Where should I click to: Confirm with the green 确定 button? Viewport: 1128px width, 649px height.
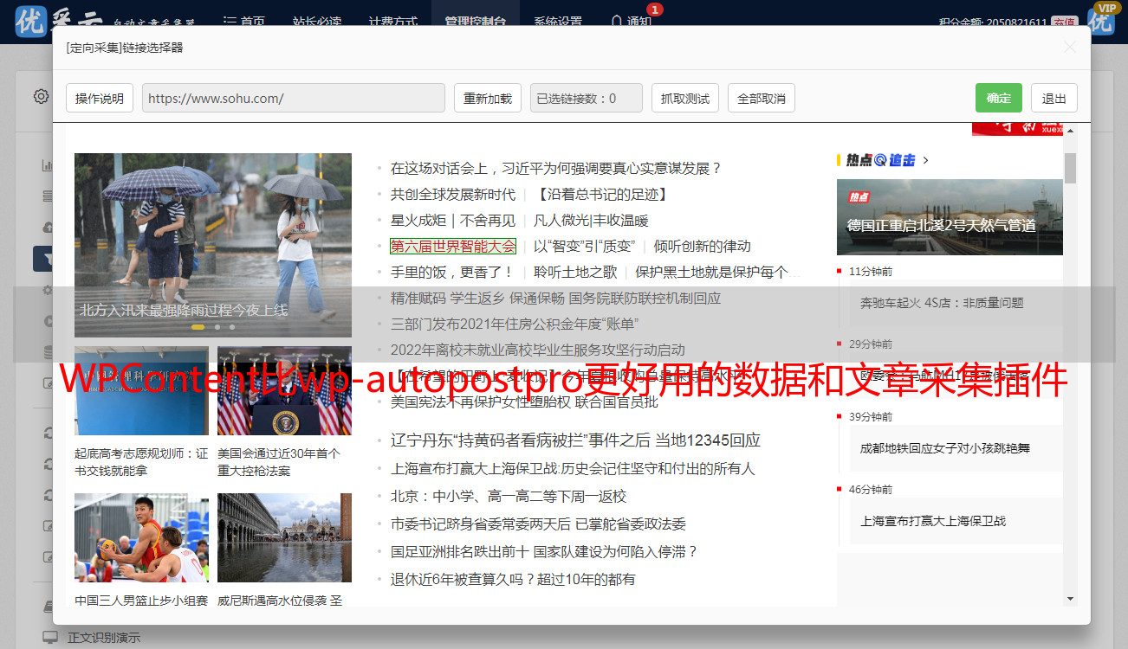tap(998, 99)
